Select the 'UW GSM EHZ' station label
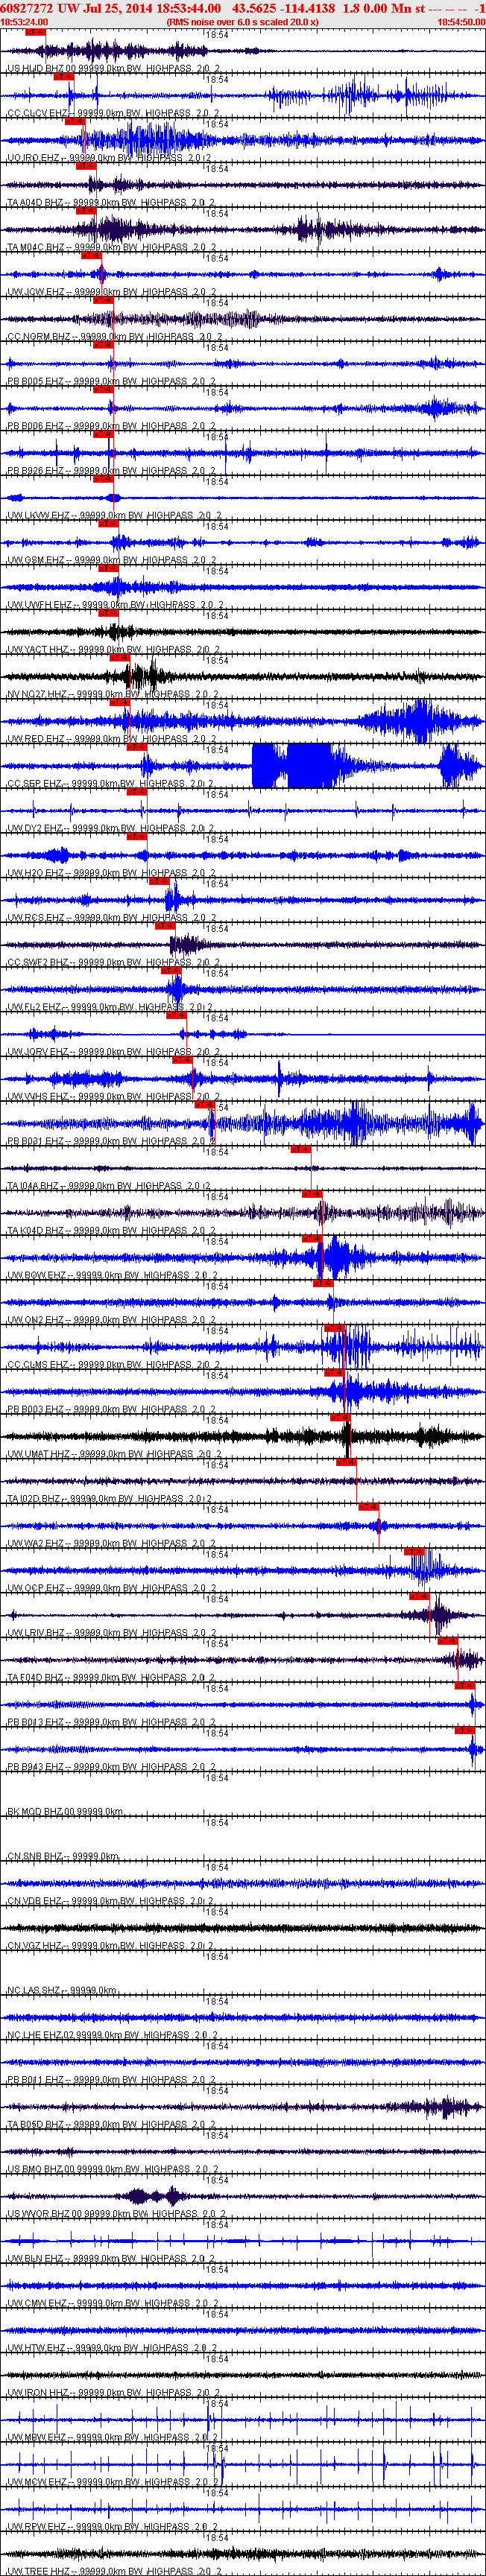The image size is (486, 2576). [36, 561]
